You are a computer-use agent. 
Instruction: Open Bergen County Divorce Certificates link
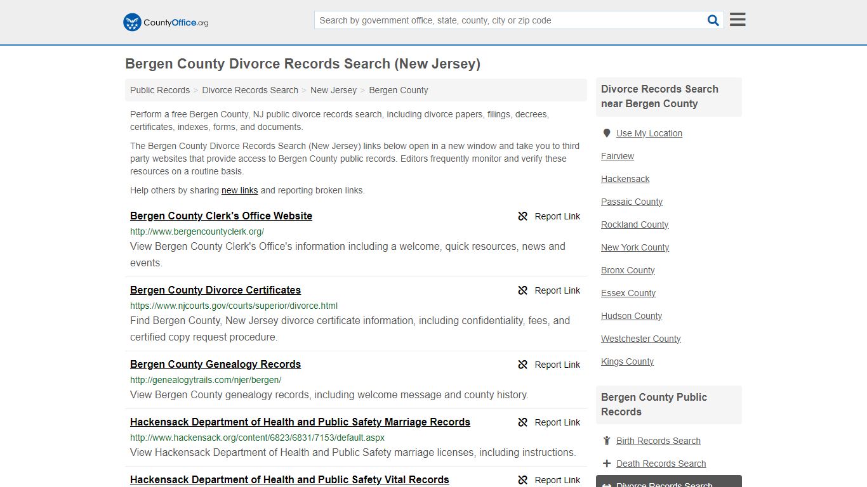tap(215, 290)
